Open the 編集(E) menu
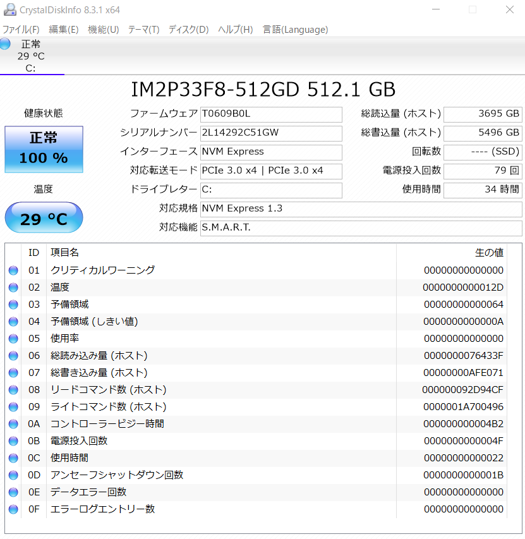This screenshot has width=525, height=539. (64, 30)
